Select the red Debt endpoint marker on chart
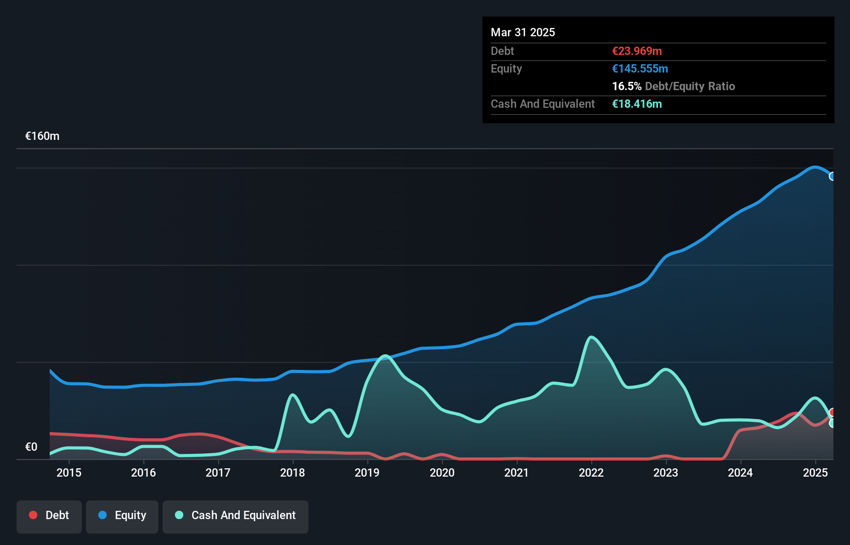The width and height of the screenshot is (850, 545). click(x=832, y=412)
